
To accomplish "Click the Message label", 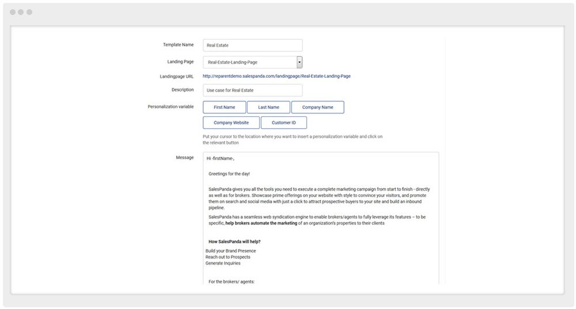I will click(185, 157).
